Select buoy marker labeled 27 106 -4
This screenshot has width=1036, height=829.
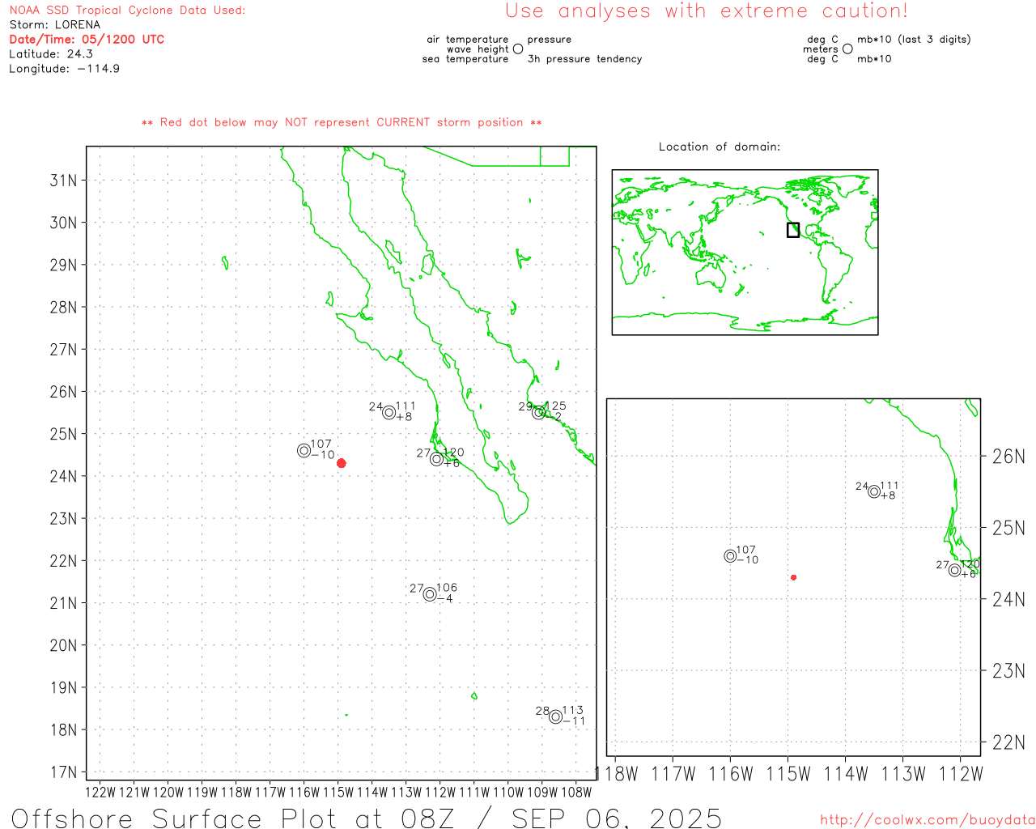(430, 595)
